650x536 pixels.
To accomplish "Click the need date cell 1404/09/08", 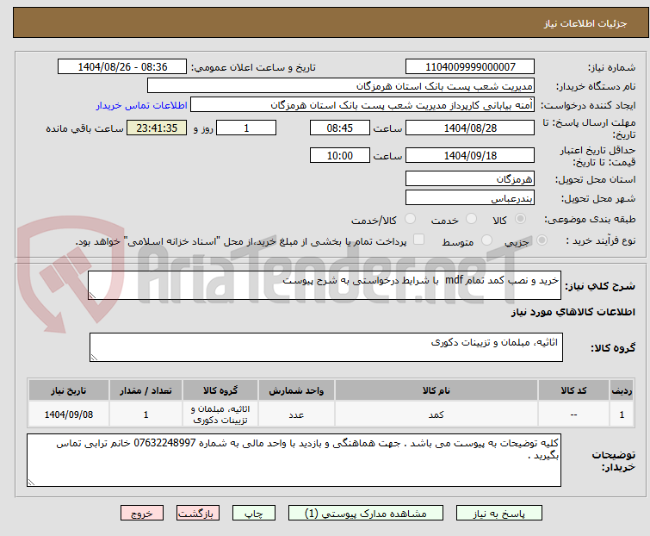I will (68, 414).
